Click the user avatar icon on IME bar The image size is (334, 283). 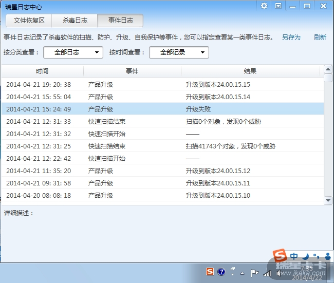328,256
